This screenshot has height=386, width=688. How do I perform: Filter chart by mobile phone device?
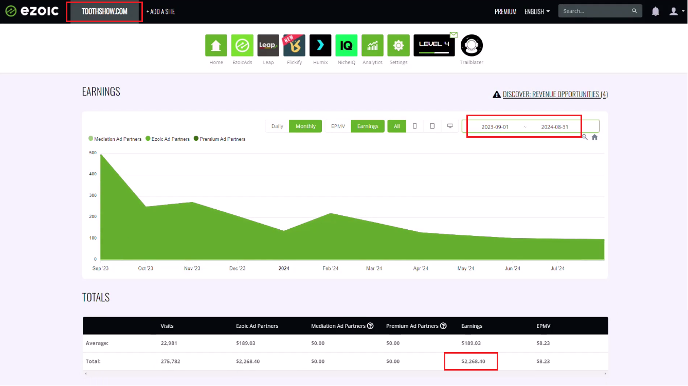[x=415, y=126]
